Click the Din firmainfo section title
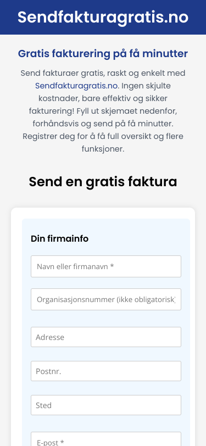Screen dimensions: 206x446 click(59, 238)
